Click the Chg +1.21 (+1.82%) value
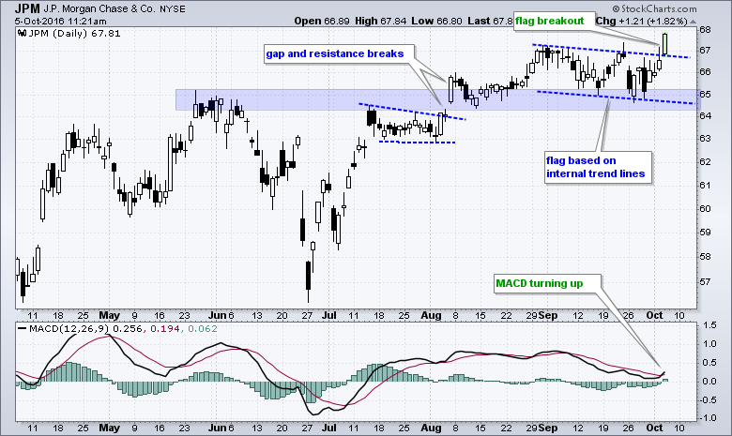 click(641, 21)
